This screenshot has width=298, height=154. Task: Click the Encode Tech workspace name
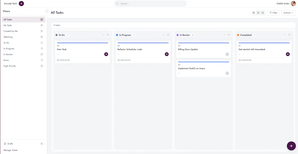(x=10, y=4)
